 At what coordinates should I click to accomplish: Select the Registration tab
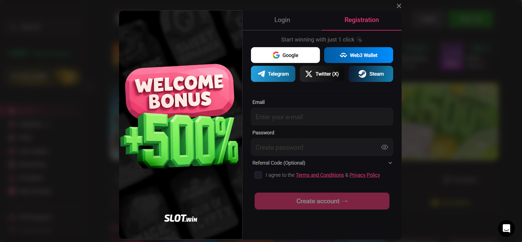(361, 20)
